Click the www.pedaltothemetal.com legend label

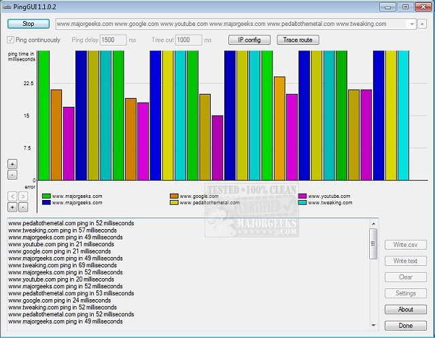tap(209, 203)
